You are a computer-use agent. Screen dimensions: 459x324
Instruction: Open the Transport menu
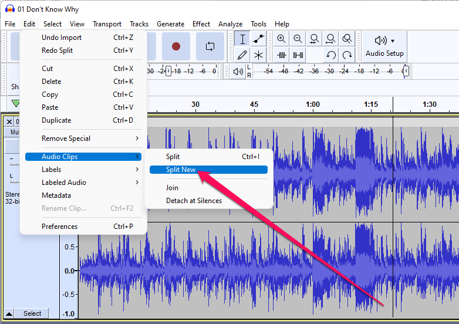click(107, 24)
